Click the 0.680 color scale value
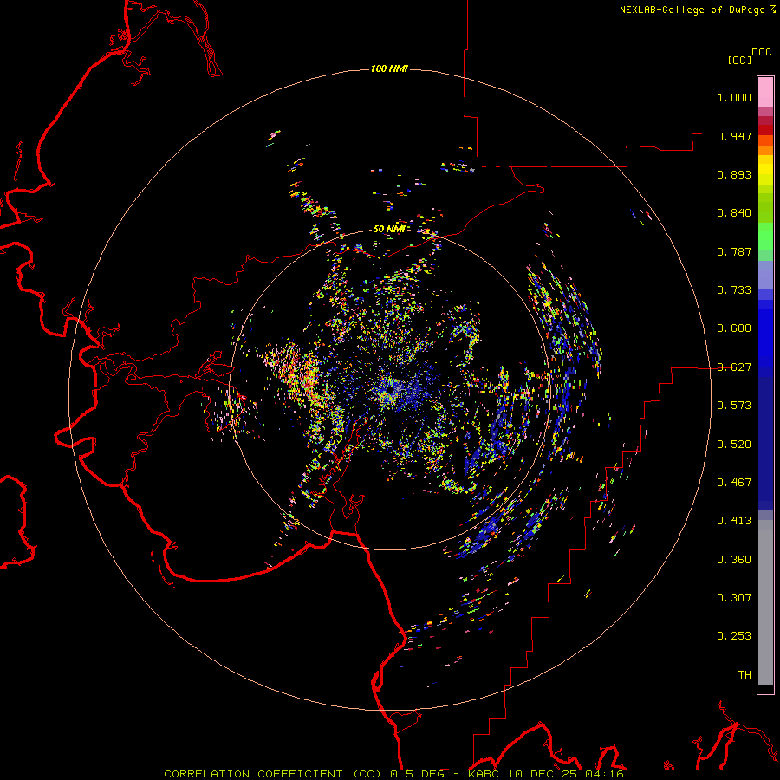 pyautogui.click(x=734, y=328)
